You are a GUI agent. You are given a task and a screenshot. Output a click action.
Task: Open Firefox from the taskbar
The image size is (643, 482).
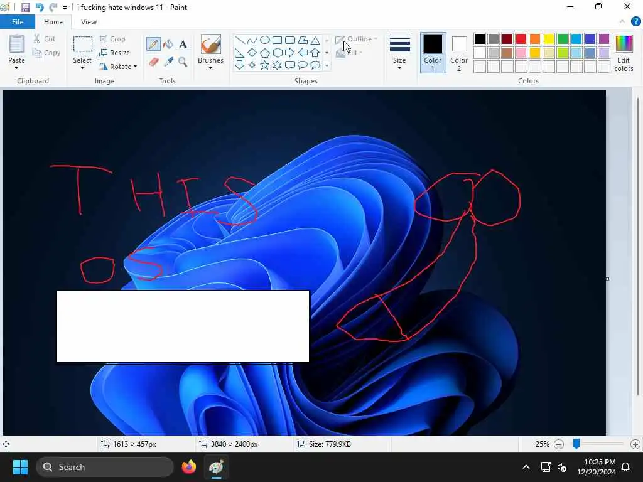point(188,467)
